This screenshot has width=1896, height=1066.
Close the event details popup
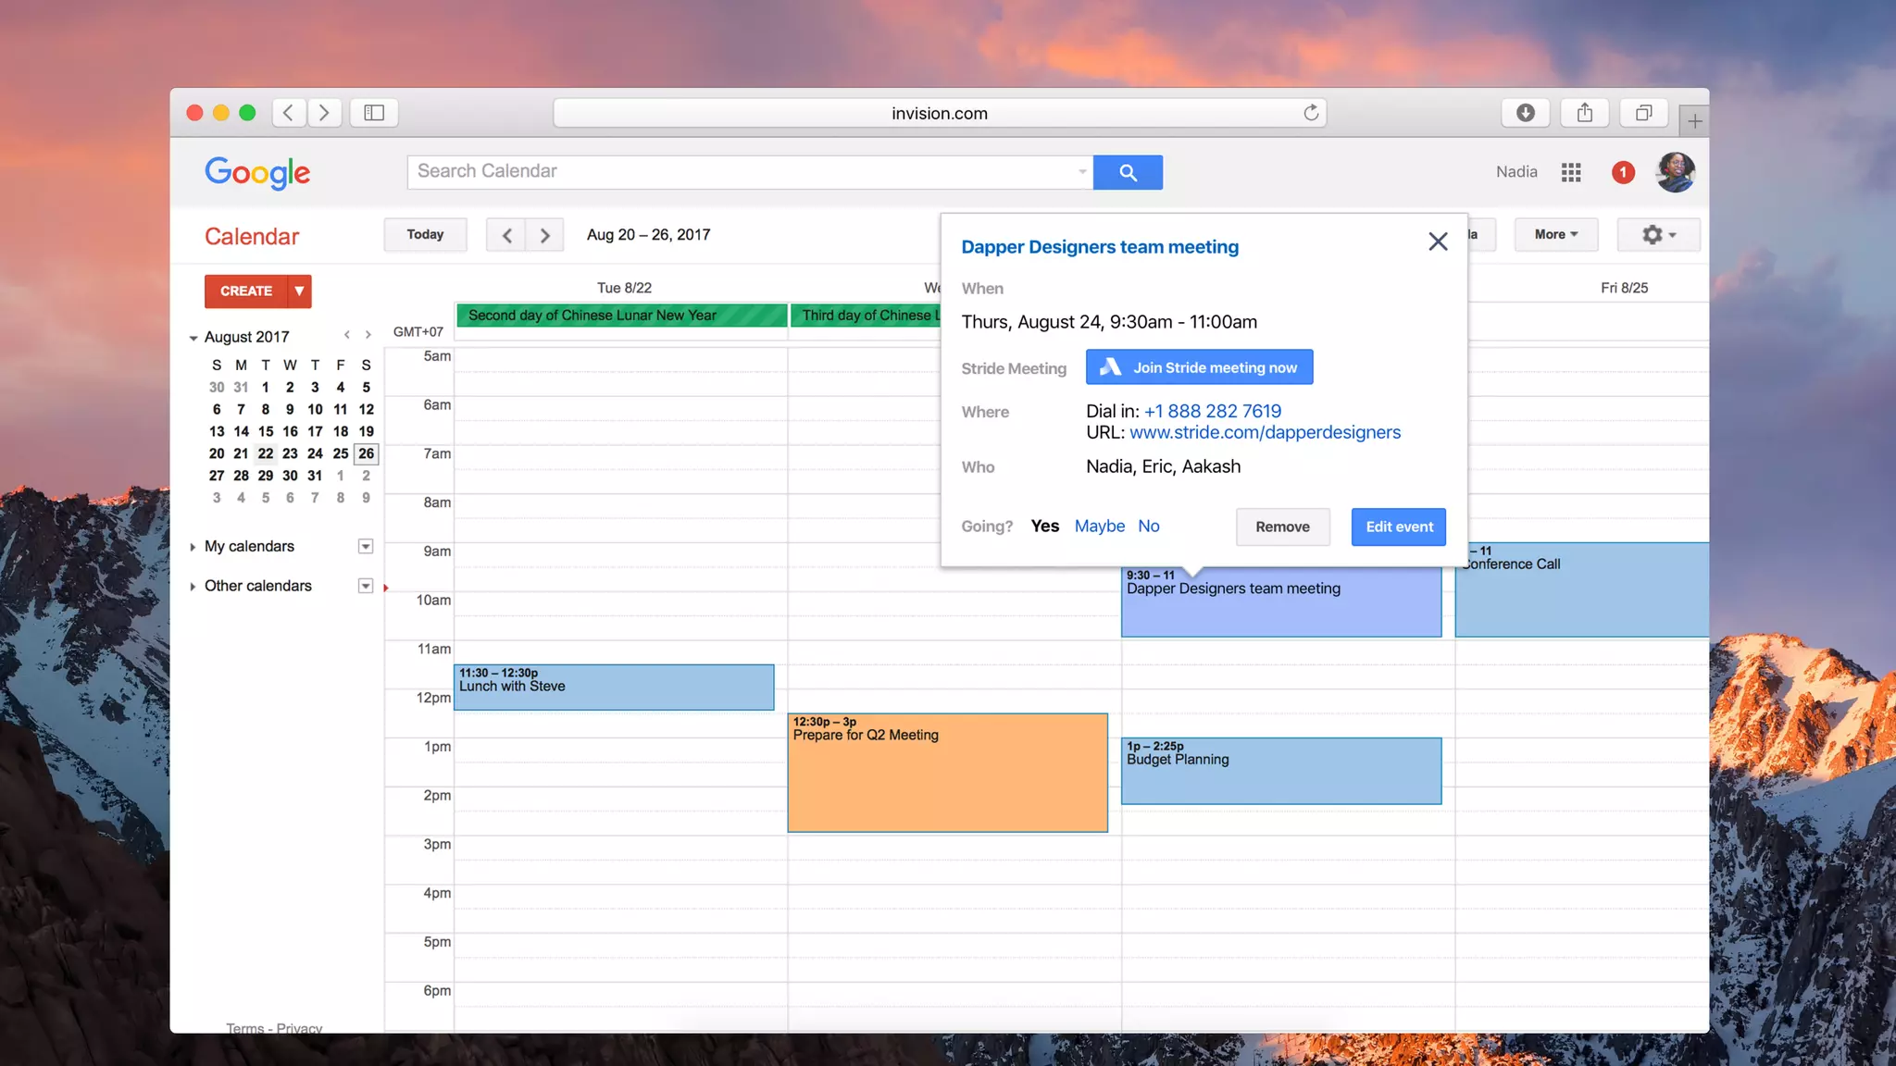(x=1438, y=242)
